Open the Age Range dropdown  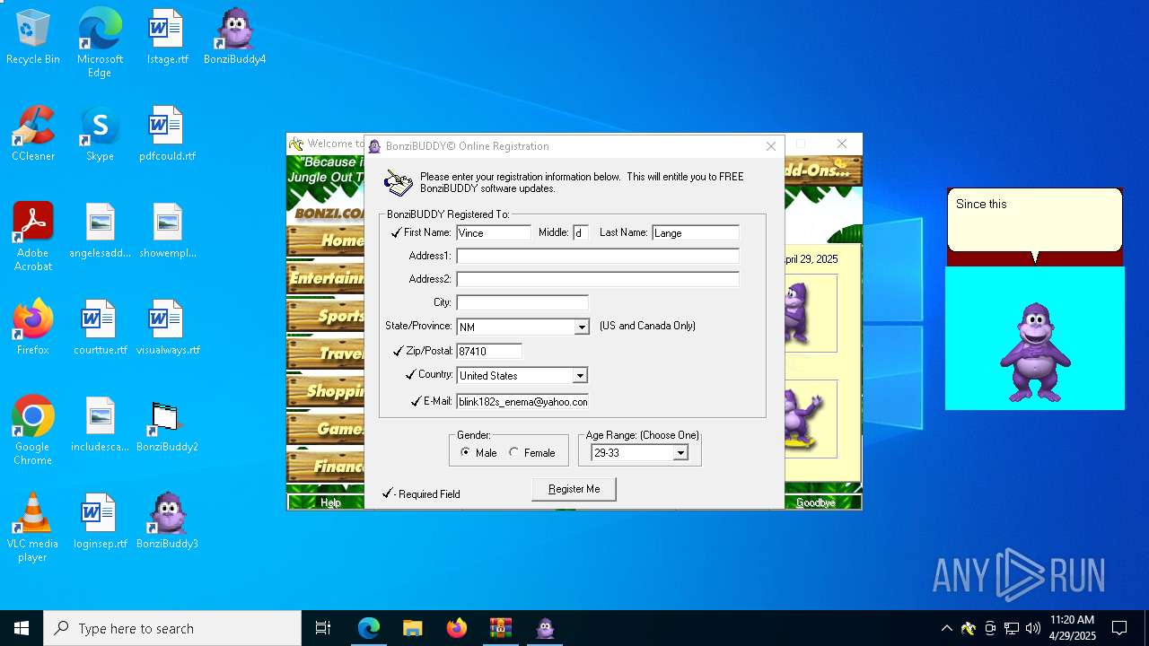(x=680, y=453)
